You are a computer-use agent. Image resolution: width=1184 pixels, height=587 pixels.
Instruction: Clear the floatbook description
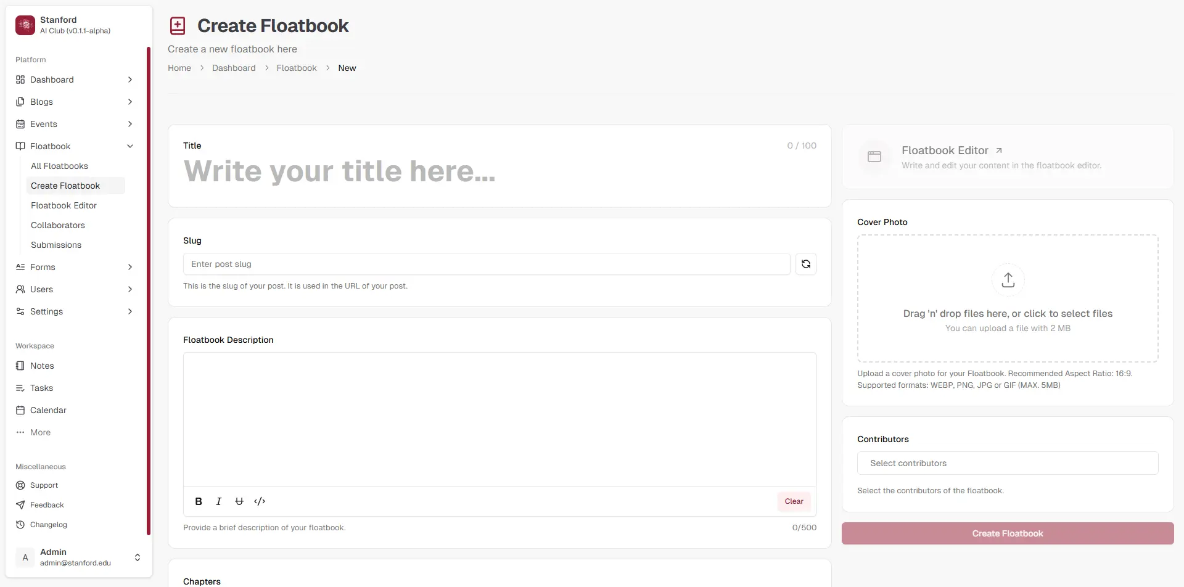(794, 501)
